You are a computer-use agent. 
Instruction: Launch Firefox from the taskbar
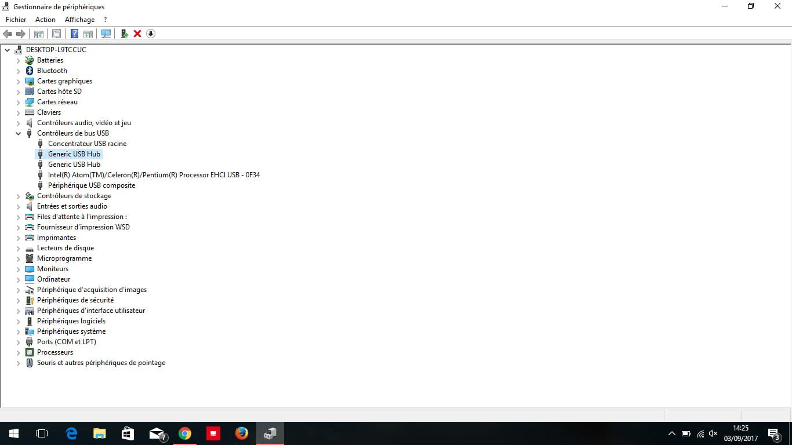click(x=242, y=433)
